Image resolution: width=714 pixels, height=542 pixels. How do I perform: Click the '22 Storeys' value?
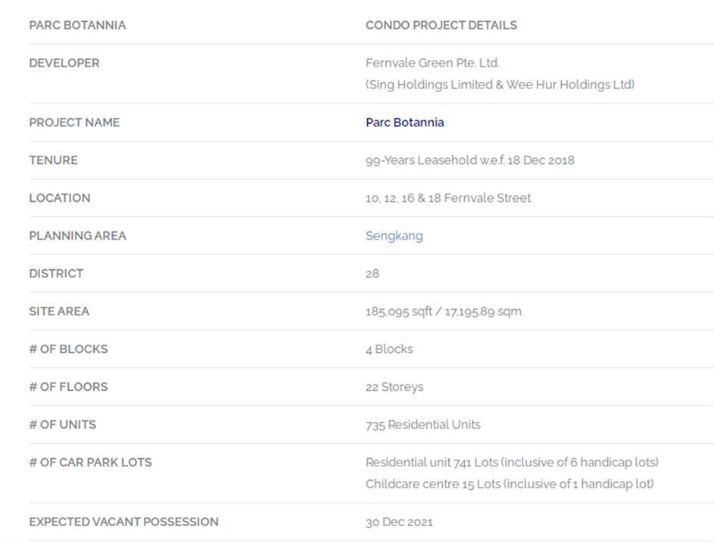[x=394, y=387]
